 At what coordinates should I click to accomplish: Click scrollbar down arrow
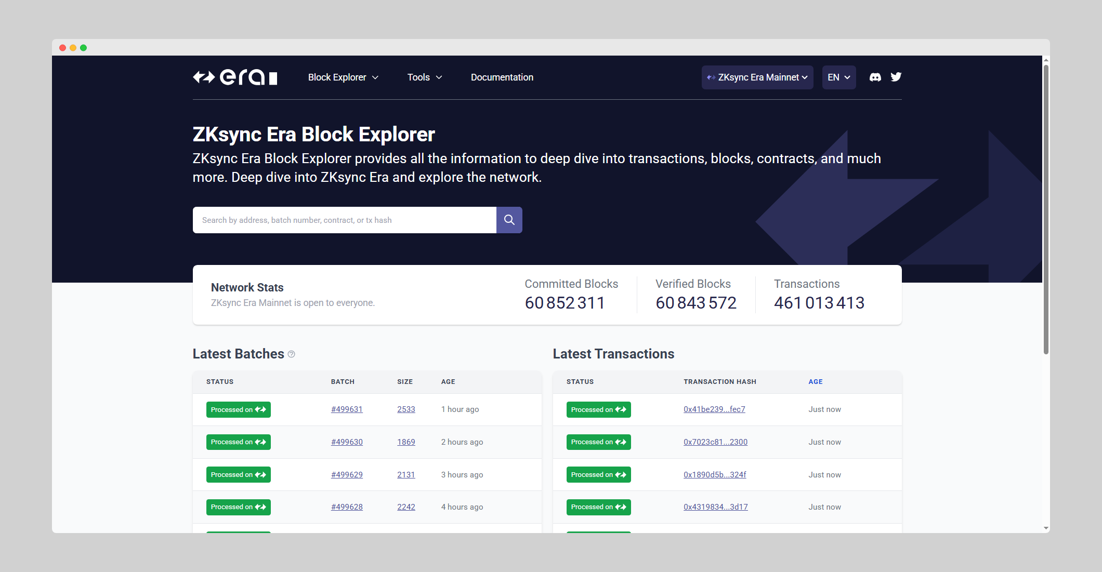tap(1046, 528)
